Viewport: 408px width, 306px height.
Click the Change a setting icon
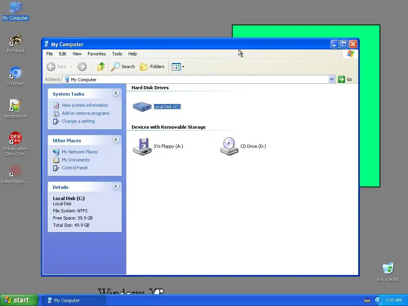click(x=56, y=122)
